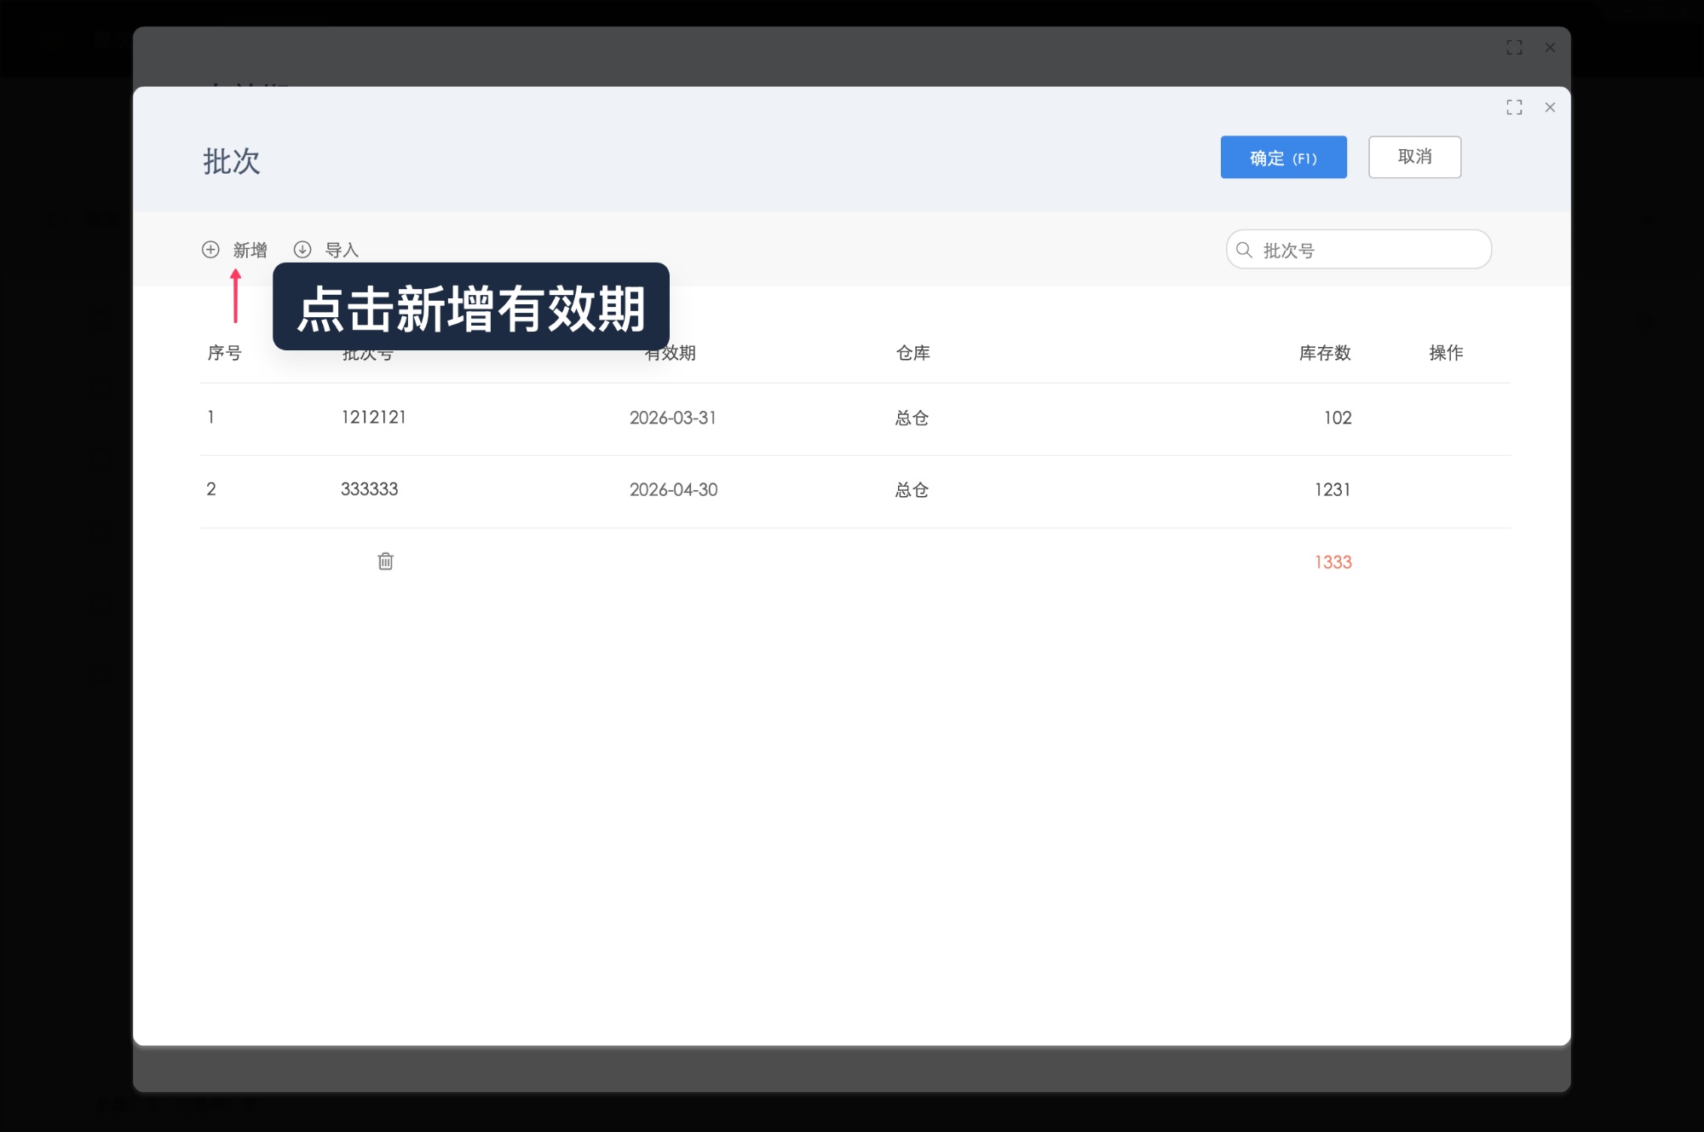Click the 序号 column header
This screenshot has width=1704, height=1132.
(x=224, y=353)
